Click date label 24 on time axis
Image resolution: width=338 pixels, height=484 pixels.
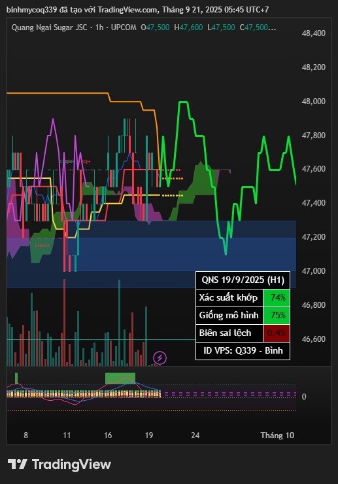click(195, 436)
